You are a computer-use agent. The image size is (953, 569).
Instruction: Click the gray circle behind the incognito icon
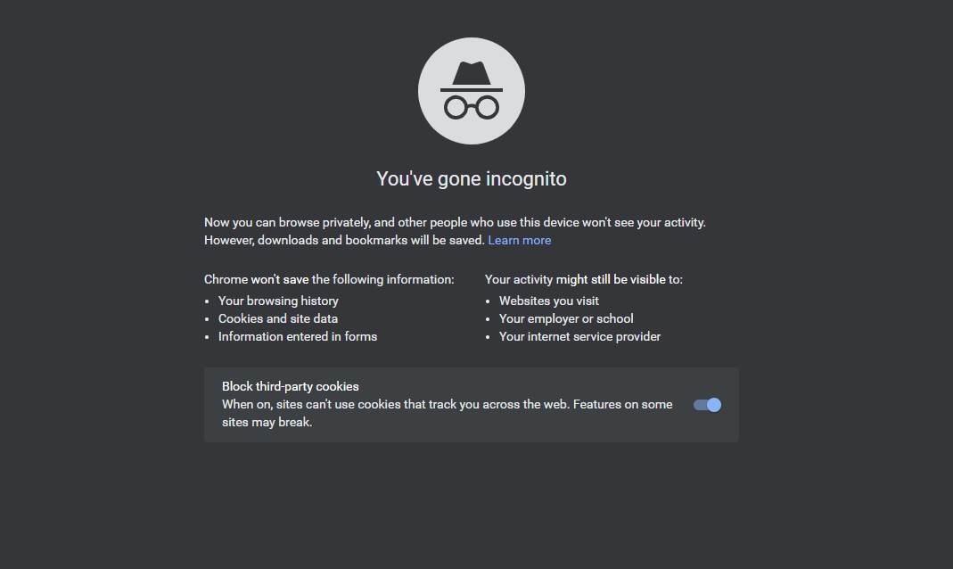coord(471,90)
